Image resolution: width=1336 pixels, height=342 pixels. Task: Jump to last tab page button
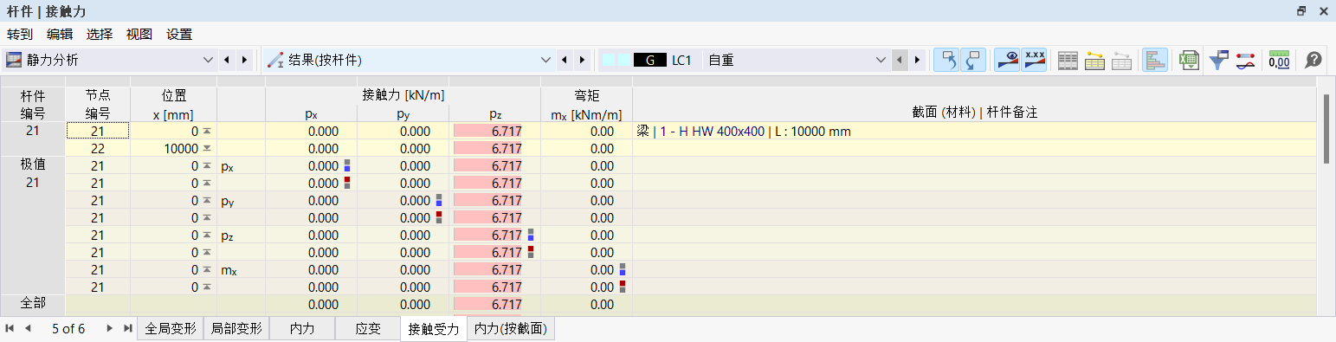coord(127,328)
